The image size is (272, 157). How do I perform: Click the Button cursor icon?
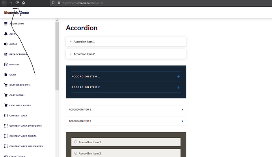(x=6, y=65)
